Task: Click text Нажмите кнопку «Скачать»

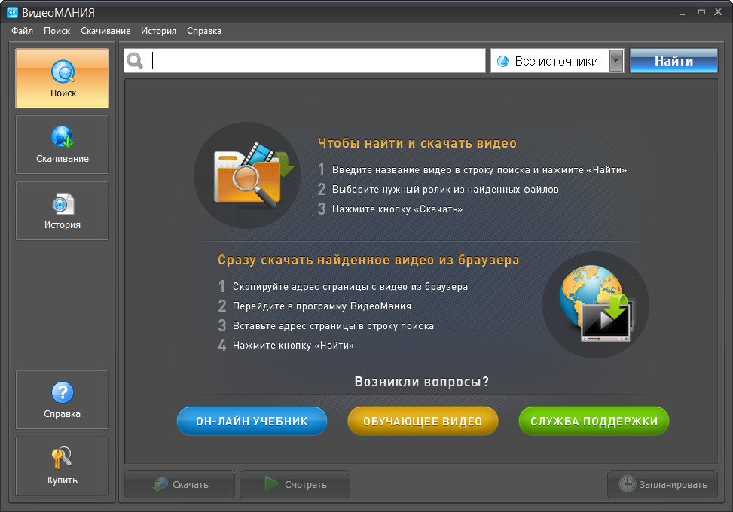Action: click(397, 209)
